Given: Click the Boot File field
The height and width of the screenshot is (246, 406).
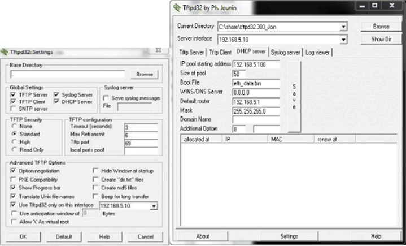Looking at the screenshot, I should [256, 83].
